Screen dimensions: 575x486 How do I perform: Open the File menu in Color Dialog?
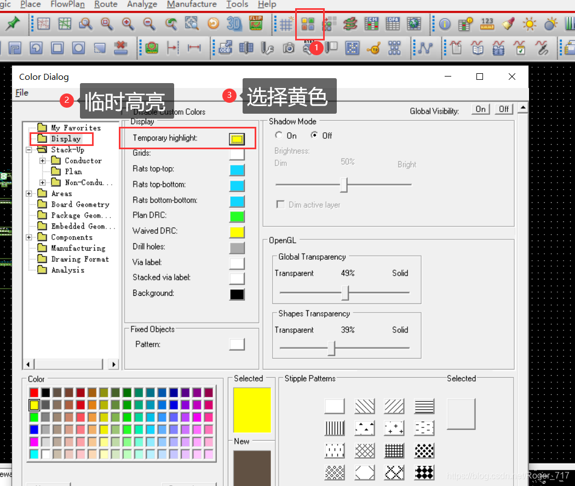click(x=22, y=93)
